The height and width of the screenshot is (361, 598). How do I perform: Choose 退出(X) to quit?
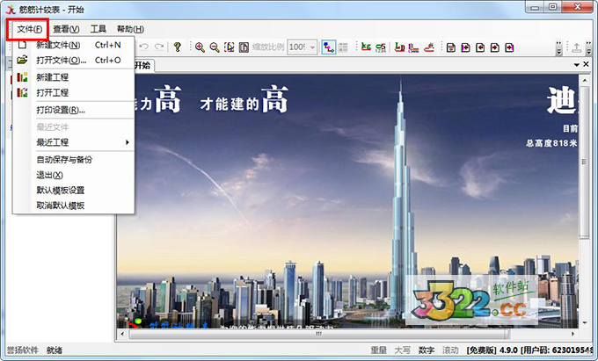pyautogui.click(x=74, y=175)
